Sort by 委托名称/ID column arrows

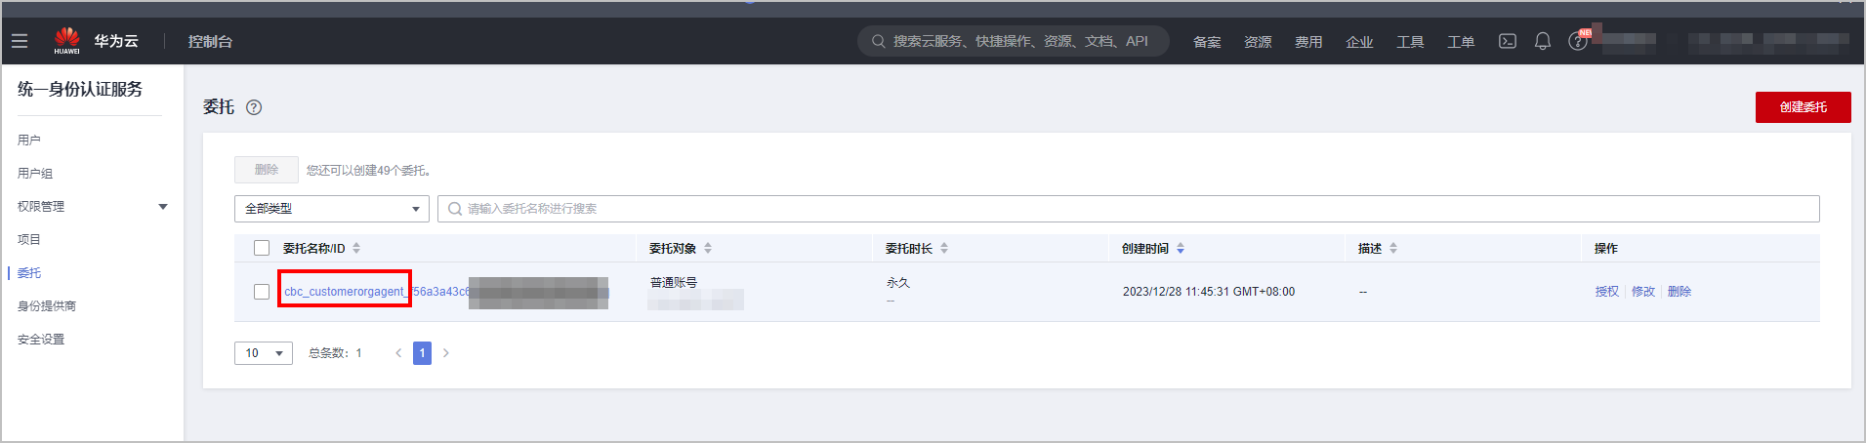point(356,248)
